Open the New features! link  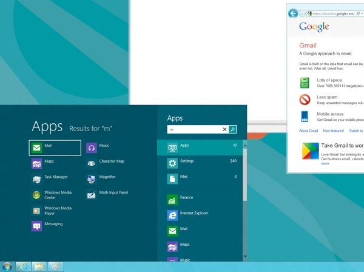point(333,131)
